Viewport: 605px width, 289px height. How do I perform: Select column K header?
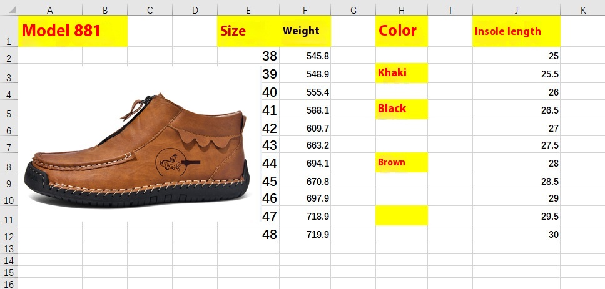pos(582,11)
